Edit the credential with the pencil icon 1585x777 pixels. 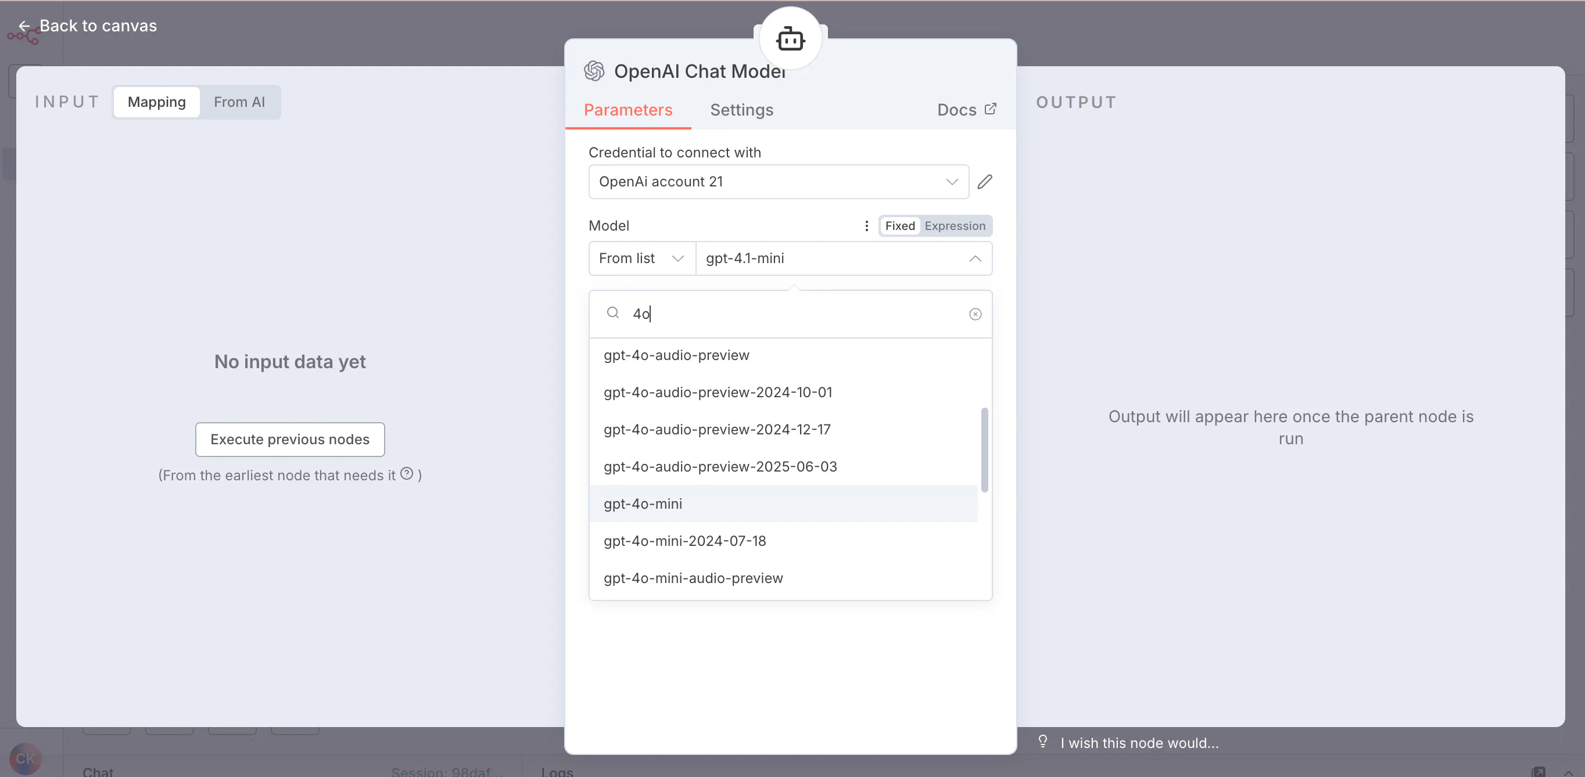point(984,182)
